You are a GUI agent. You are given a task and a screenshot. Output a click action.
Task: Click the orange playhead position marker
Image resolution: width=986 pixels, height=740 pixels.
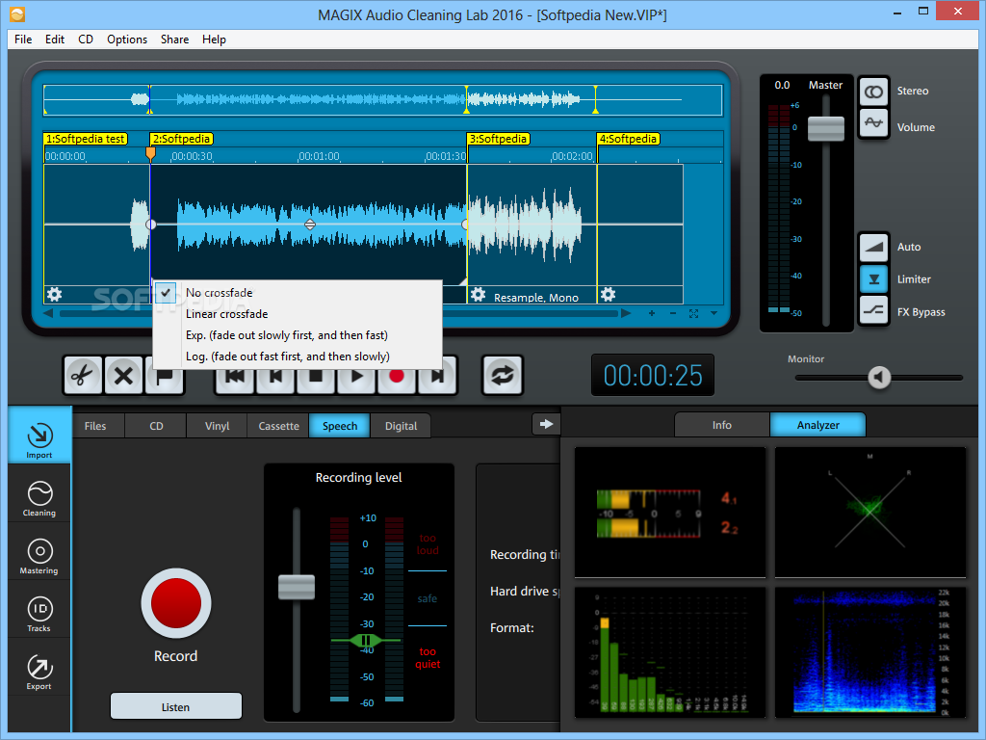pos(150,153)
